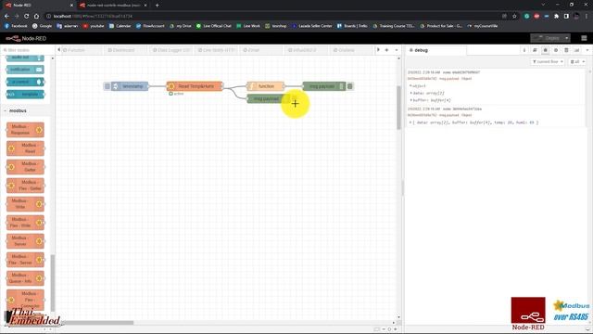Select the Modbus-Queue-Info palette node

click(x=25, y=278)
